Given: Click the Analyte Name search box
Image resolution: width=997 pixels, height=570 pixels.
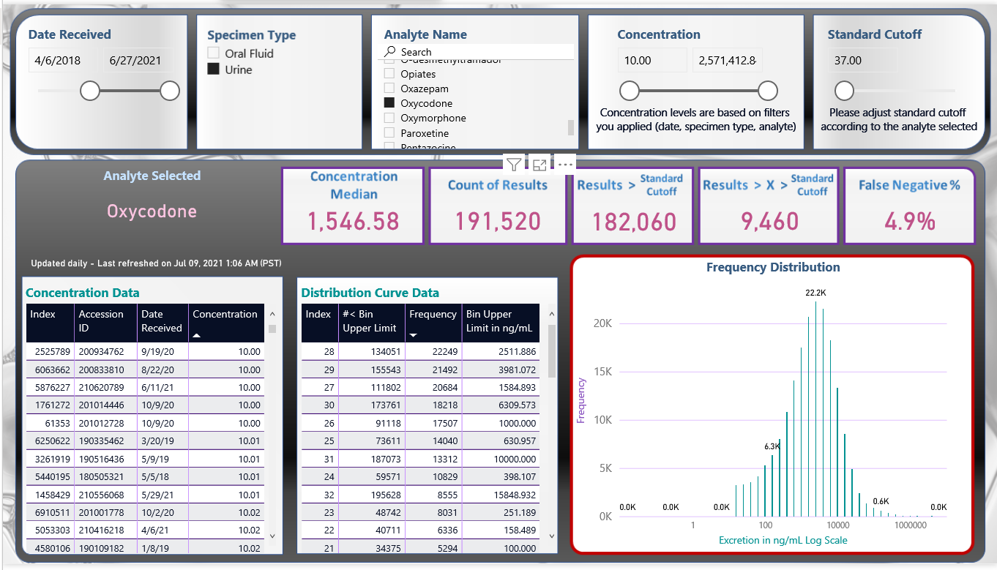Looking at the screenshot, I should click(476, 52).
